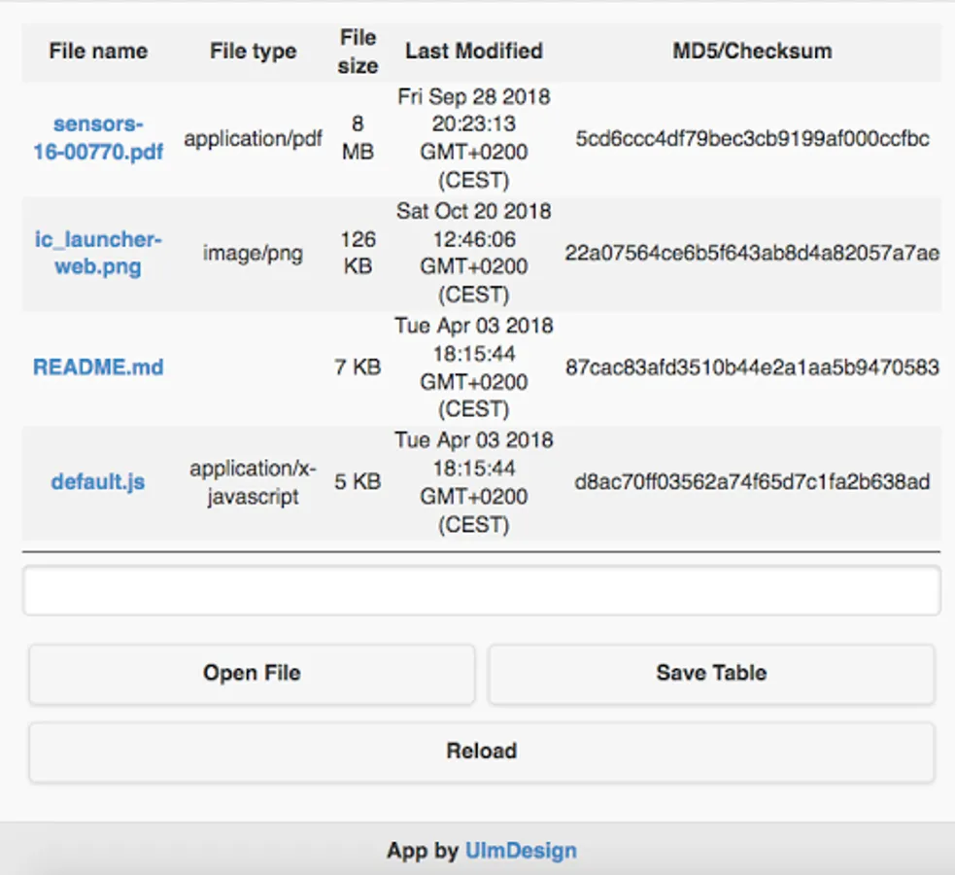Select the checksum starting with 22a07564
The image size is (955, 875).
tap(752, 253)
